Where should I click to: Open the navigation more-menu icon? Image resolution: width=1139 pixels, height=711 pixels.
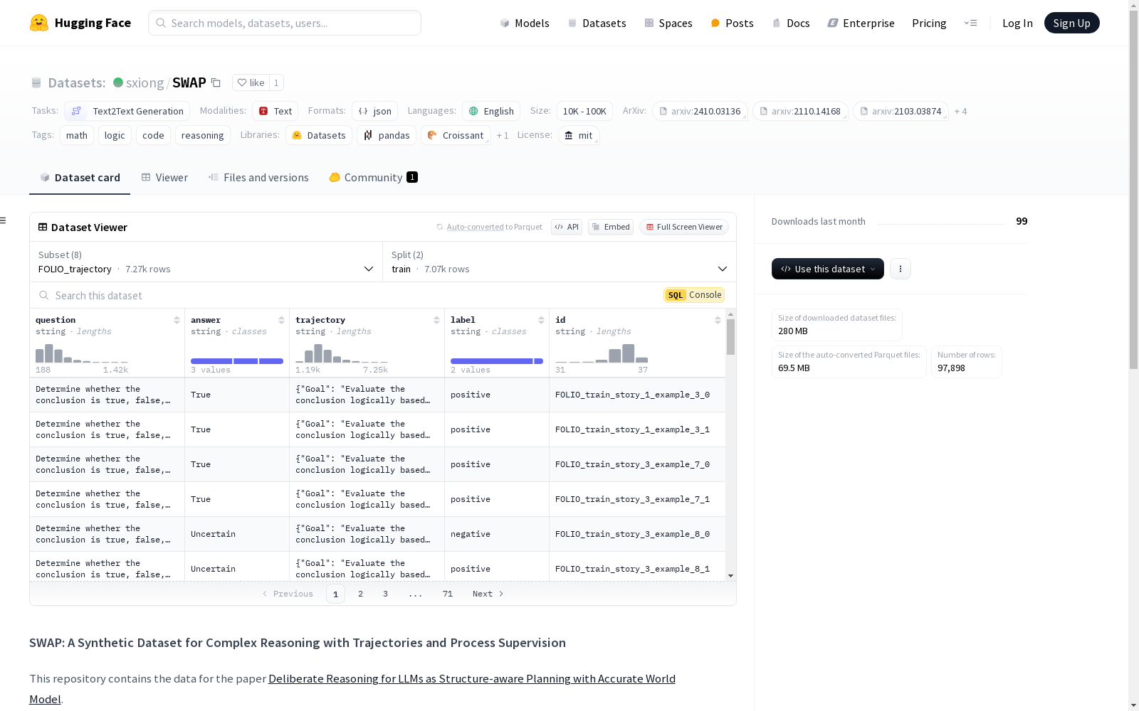coord(970,23)
